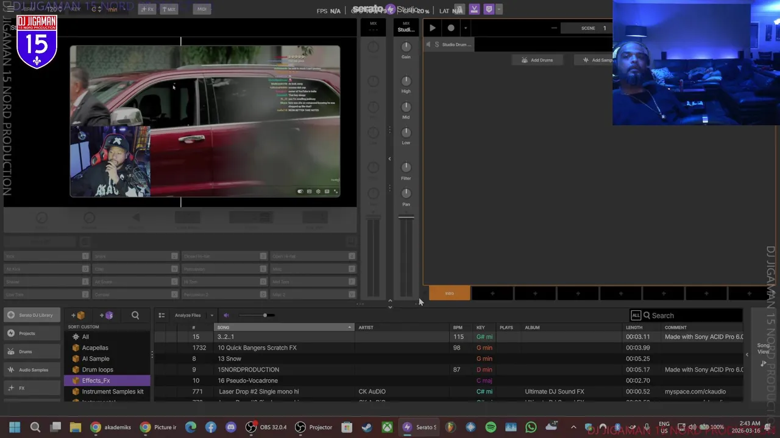
Task: Select the Instrument Samples kit crate
Action: [x=107, y=392]
